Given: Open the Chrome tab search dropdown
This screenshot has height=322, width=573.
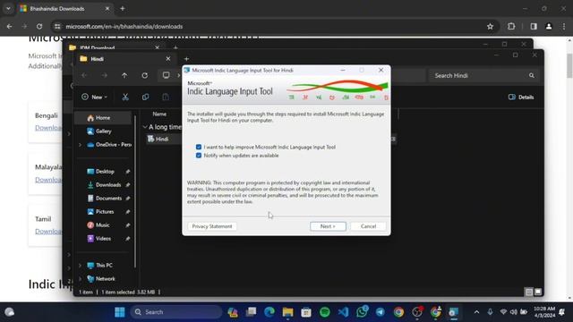Looking at the screenshot, I should pos(8,8).
